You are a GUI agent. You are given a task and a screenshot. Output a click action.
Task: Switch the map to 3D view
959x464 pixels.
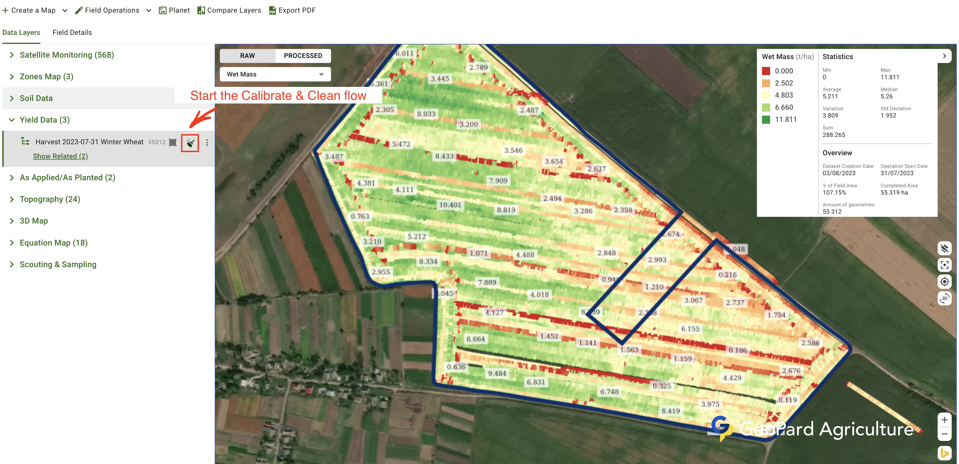[944, 298]
